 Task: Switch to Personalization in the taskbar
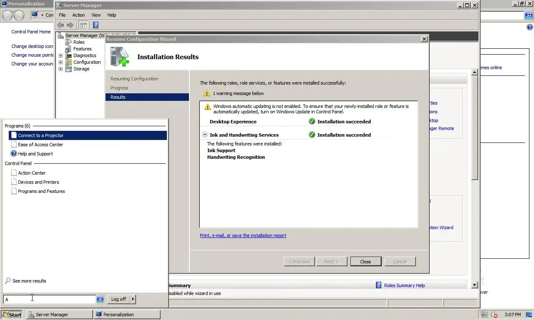pyautogui.click(x=127, y=315)
